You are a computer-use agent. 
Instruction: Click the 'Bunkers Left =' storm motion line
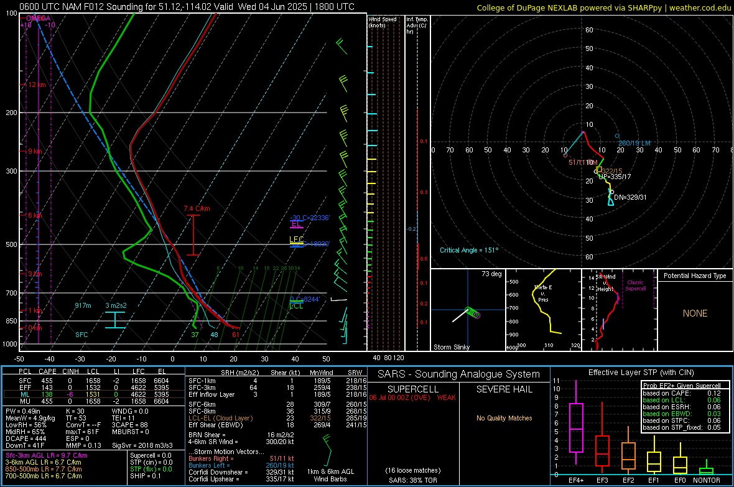pos(241,465)
